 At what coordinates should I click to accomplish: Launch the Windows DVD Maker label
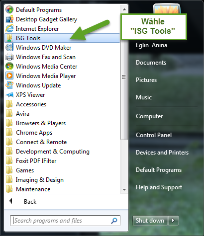point(44,48)
